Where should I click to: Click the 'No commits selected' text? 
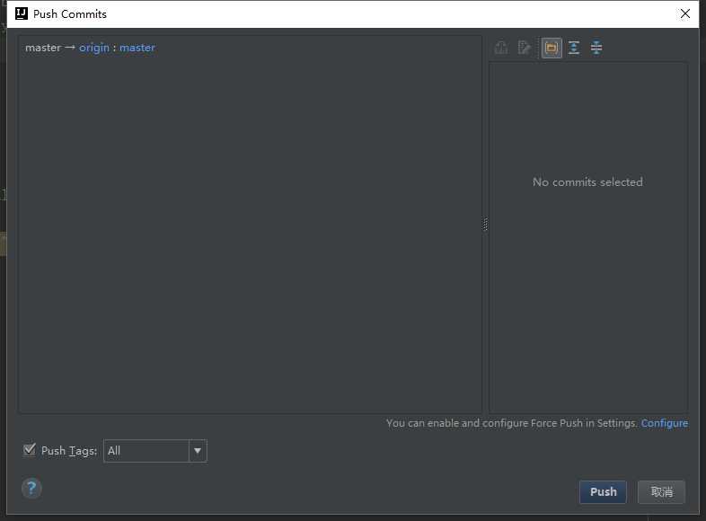point(587,182)
